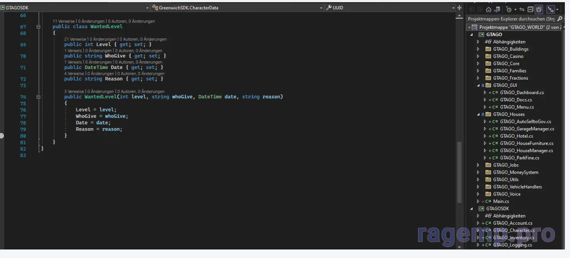Screen dimensions: 570x258
Task: Open the pending changes filter clock icon
Action: click(509, 9)
